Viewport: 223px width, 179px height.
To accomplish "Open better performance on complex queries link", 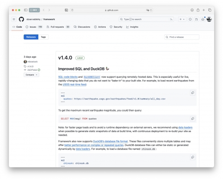I will coord(94,145).
